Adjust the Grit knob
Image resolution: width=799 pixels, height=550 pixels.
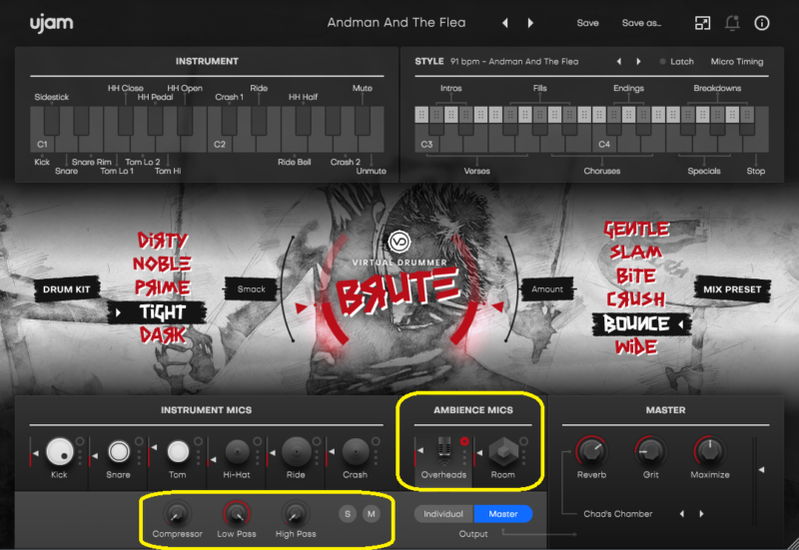pos(650,451)
